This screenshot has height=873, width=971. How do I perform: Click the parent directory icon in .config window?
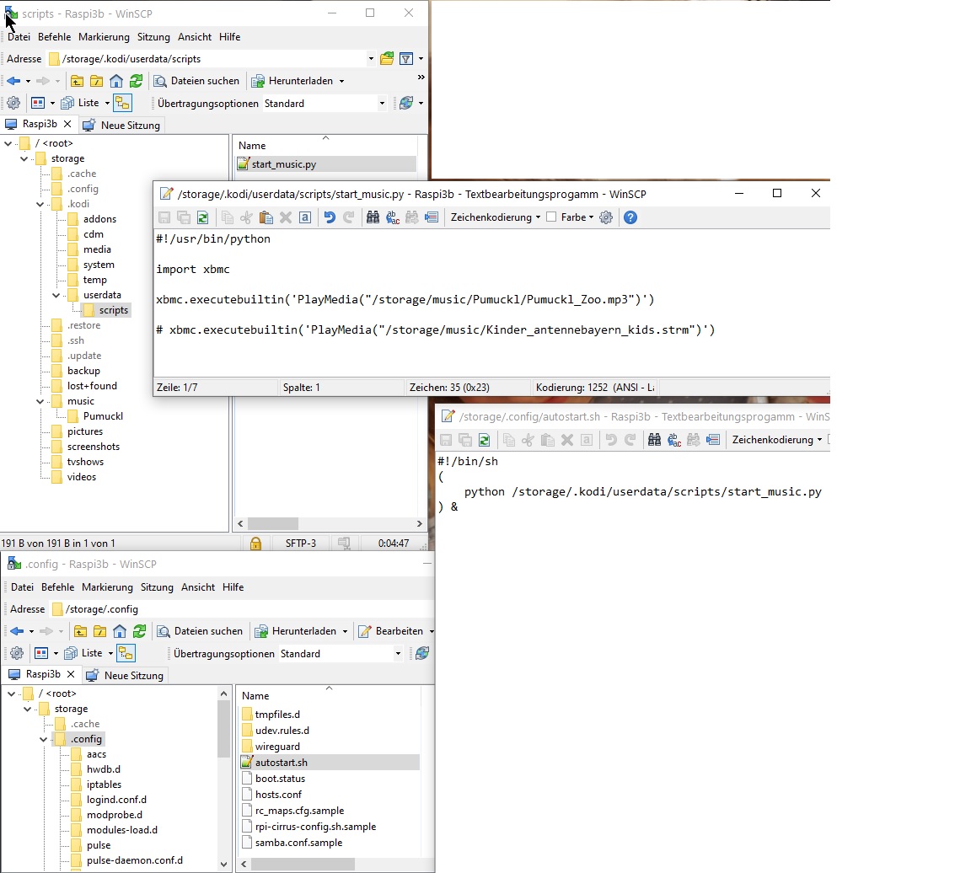[x=80, y=631]
